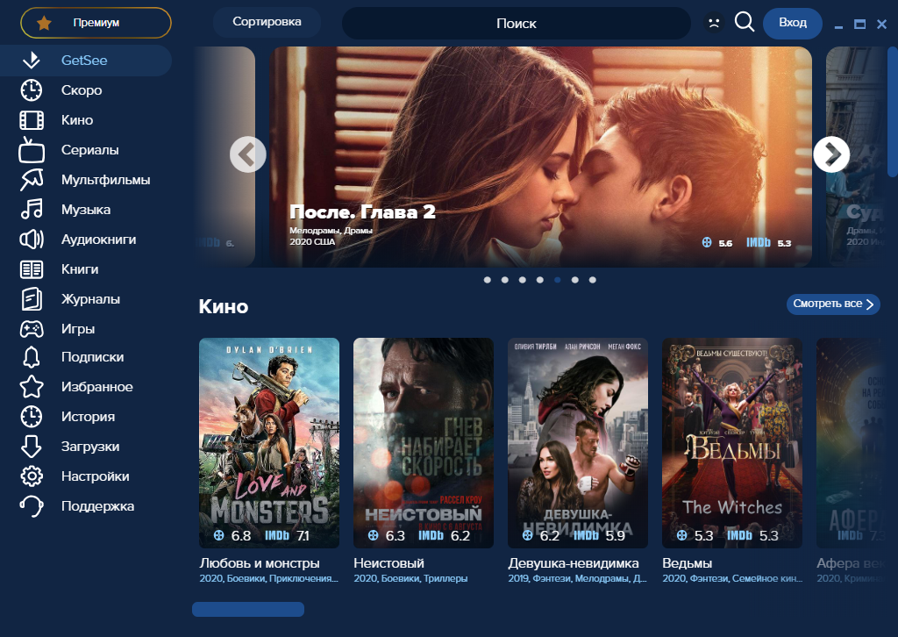Show previous banner with left arrow
898x637 pixels.
pyautogui.click(x=248, y=154)
